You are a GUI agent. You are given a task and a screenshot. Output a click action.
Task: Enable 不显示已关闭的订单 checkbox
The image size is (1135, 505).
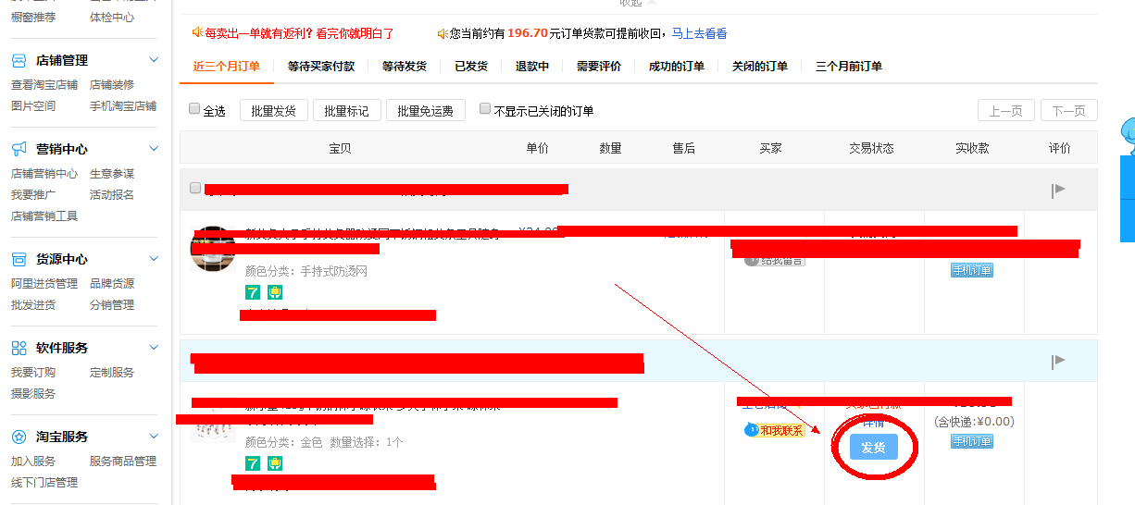pyautogui.click(x=485, y=109)
